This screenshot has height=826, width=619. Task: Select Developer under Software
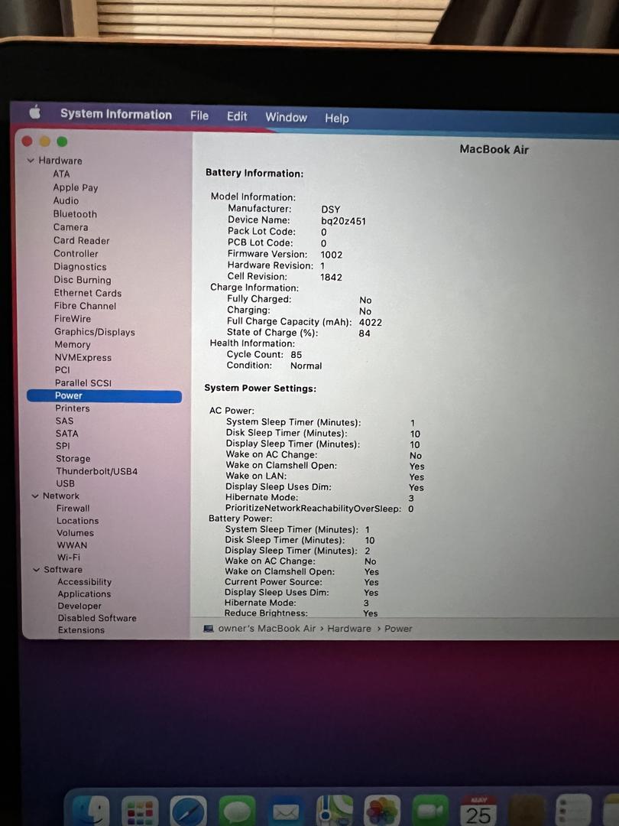pos(79,606)
